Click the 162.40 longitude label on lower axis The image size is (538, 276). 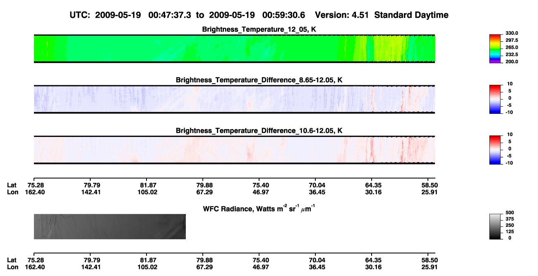(x=35, y=267)
